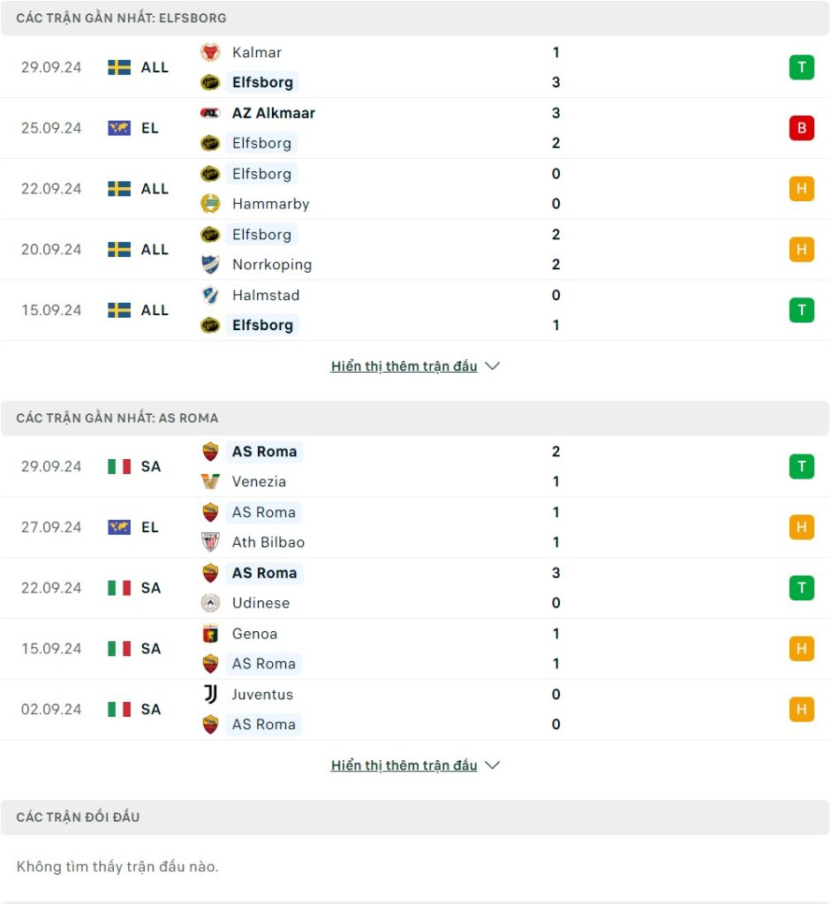
Task: Expand more Elfsborg matches chevron
Action: click(493, 366)
